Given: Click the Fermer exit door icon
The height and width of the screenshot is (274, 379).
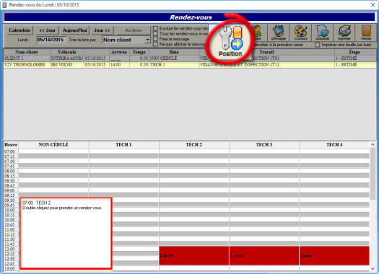Looking at the screenshot, I should click(366, 32).
